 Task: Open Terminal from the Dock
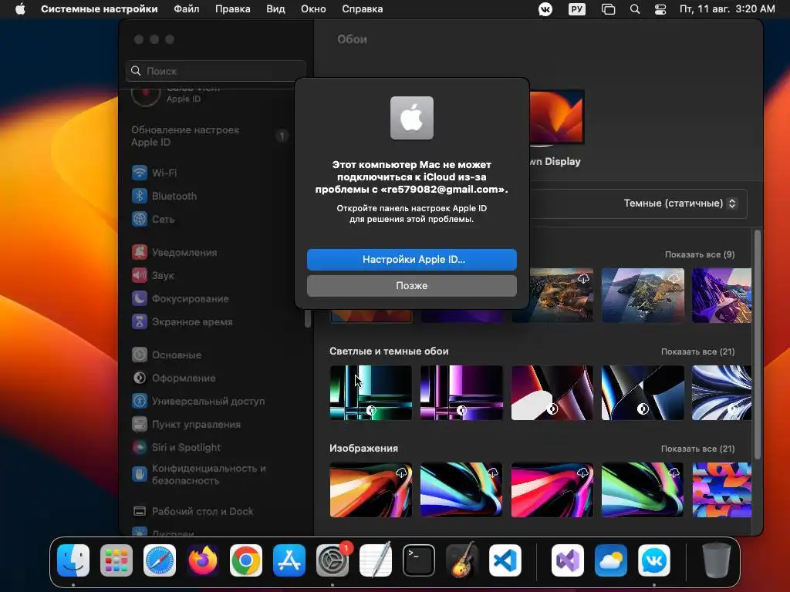(419, 560)
